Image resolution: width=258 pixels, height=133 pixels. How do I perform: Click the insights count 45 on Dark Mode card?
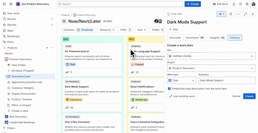coord(72,108)
